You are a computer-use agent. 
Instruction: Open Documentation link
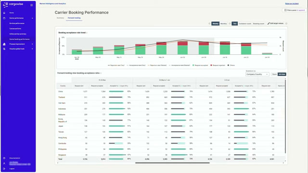15,158
